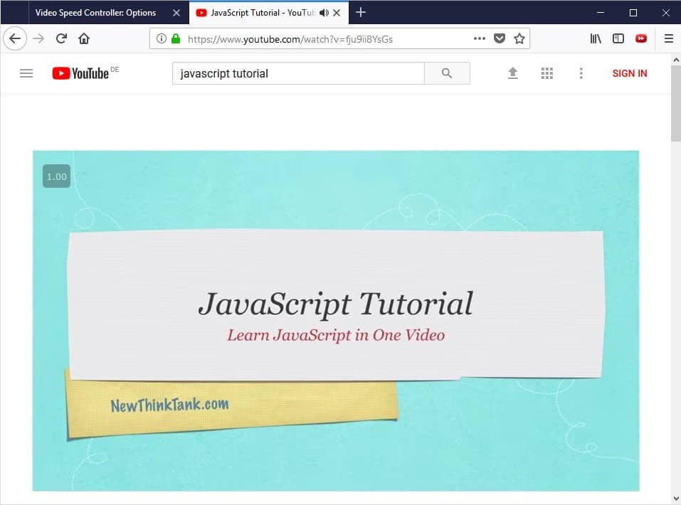Open the Firefox Library icon
The image size is (681, 505).
(596, 38)
